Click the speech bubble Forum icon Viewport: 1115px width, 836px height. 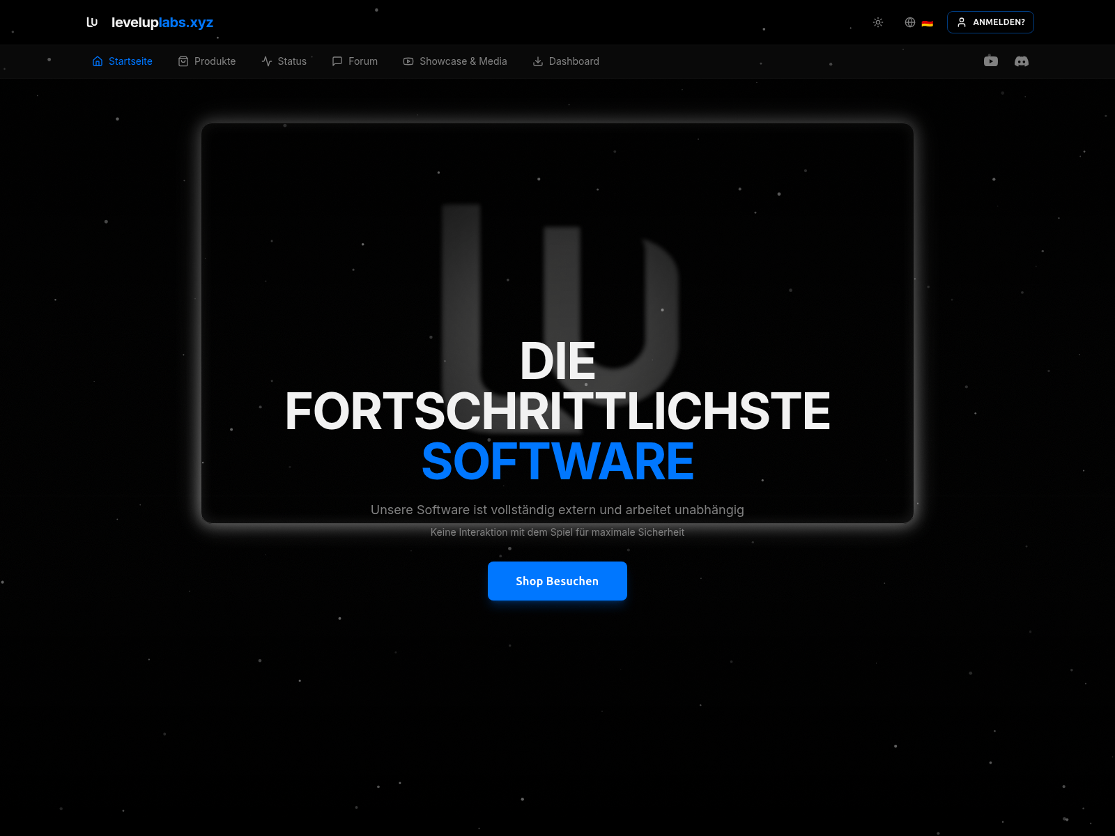(337, 61)
